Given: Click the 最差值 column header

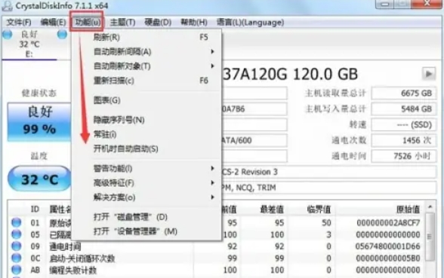Looking at the screenshot, I should 272,209.
